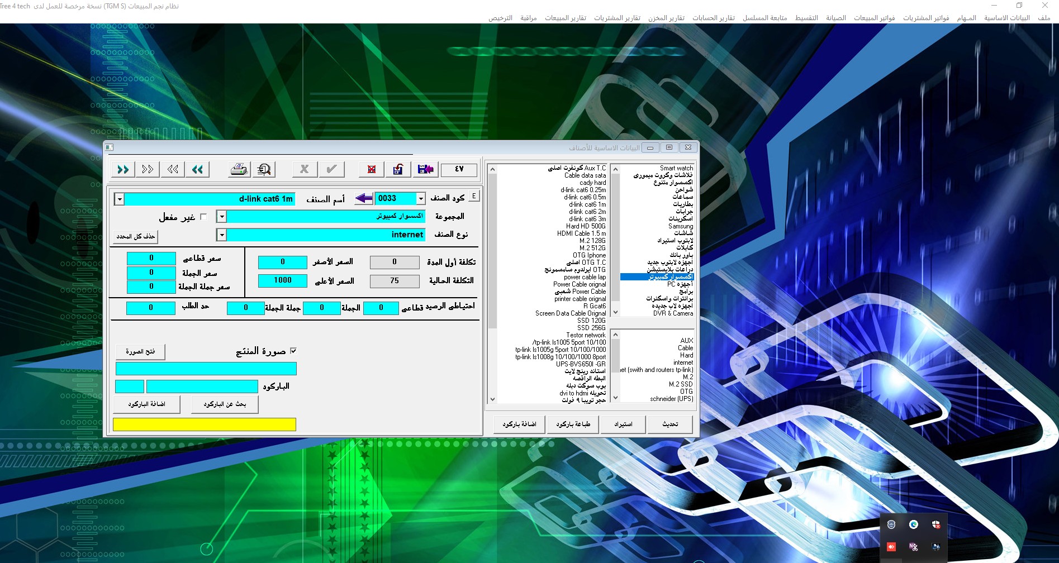
Task: Click the outlined double right-arrow navigation button
Action: point(148,169)
